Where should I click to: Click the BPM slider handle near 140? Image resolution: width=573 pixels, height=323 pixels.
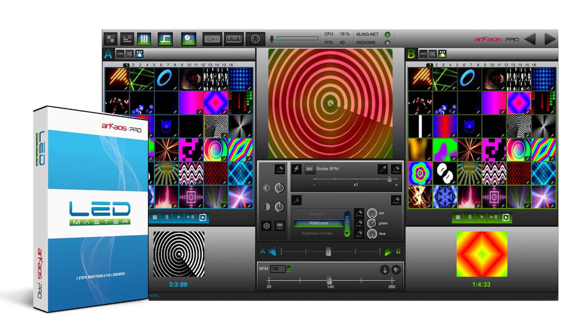pos(329,280)
